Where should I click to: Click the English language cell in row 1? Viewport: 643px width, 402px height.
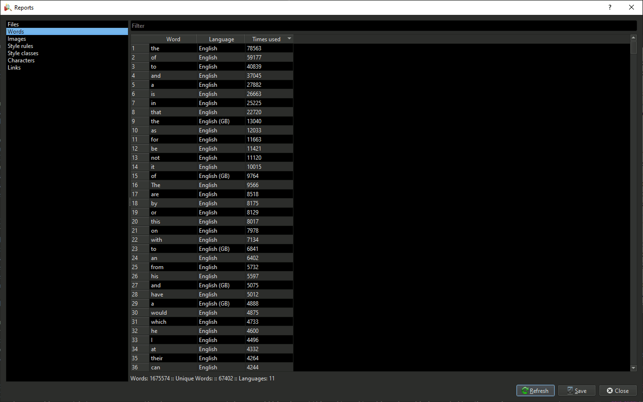pyautogui.click(x=221, y=48)
